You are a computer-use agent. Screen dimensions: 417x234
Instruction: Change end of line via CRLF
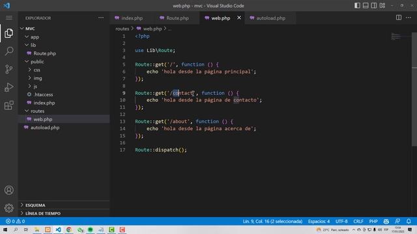coord(358,221)
